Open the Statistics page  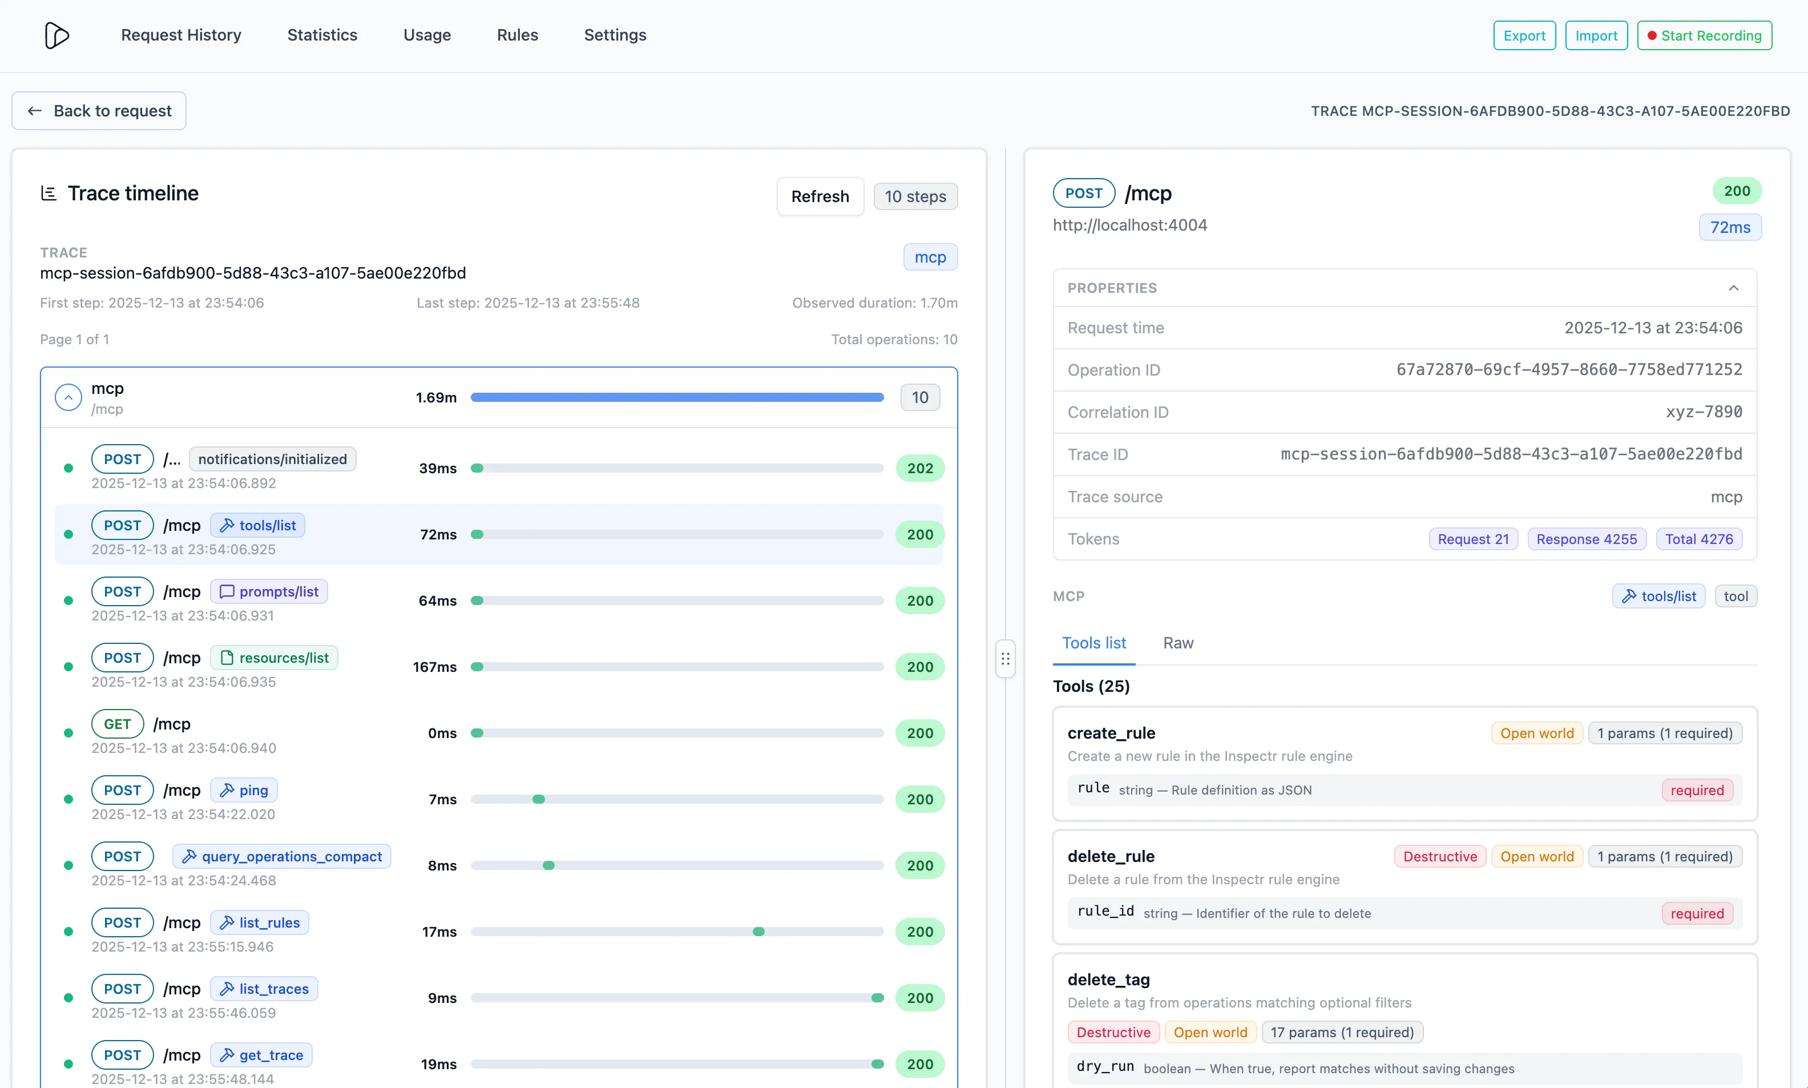[322, 34]
